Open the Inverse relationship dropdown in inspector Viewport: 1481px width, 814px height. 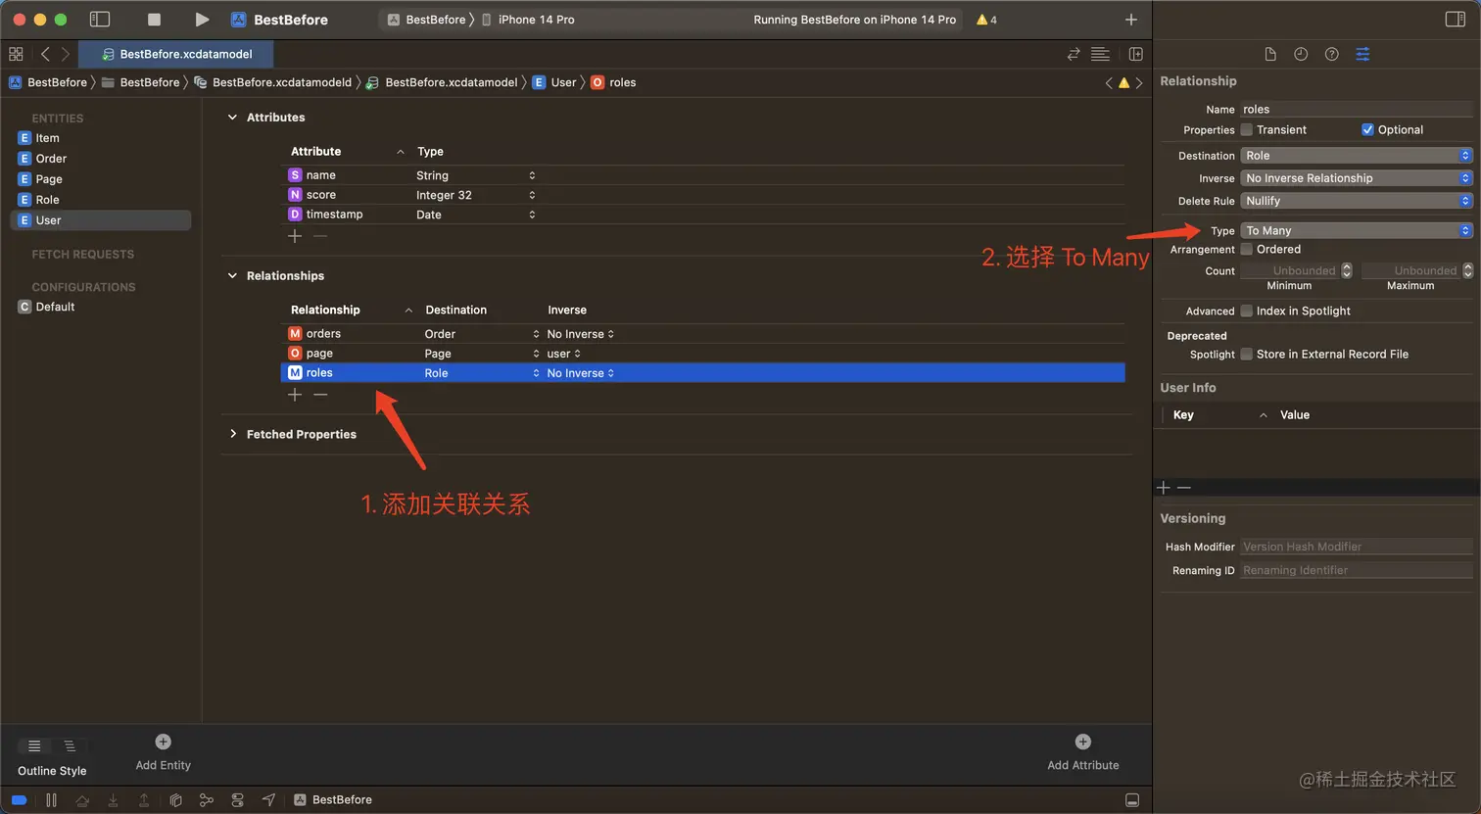click(x=1357, y=177)
